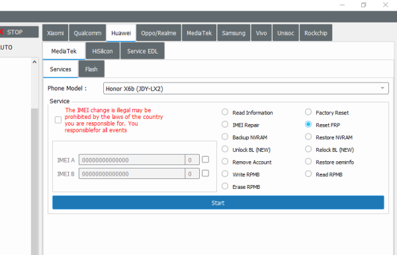
Task: Open the Qualcomm tab
Action: tap(87, 33)
